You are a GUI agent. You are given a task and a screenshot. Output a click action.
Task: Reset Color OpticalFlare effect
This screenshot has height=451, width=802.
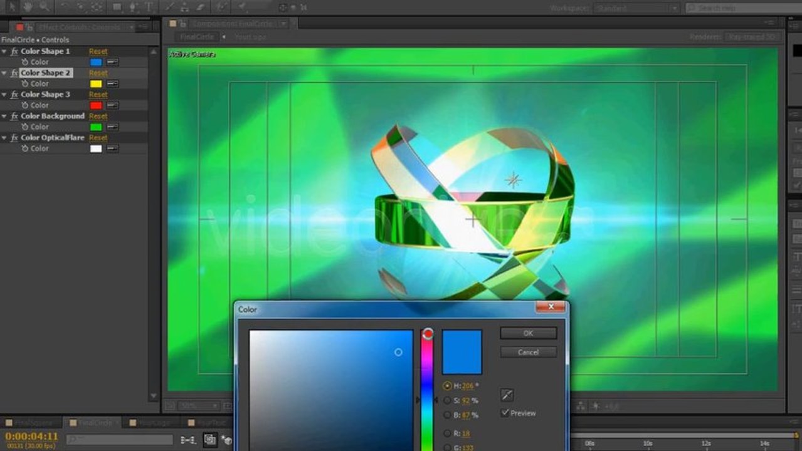coord(98,138)
